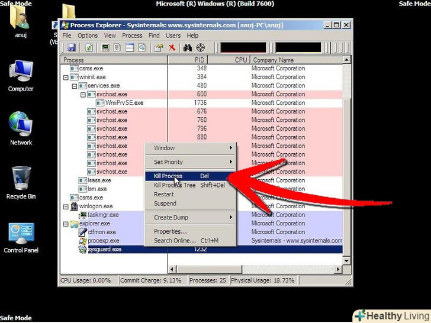Collapse the winlogon.exe tree node
The image size is (431, 323).
point(66,206)
